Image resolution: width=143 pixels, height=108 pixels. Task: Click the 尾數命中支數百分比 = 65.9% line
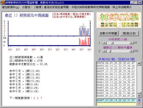[28, 64]
